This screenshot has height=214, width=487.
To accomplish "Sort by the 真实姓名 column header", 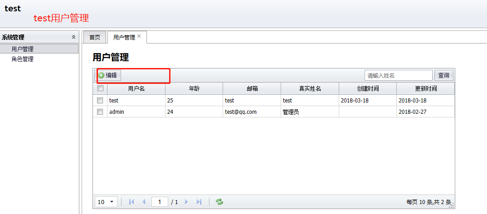I will pos(310,88).
